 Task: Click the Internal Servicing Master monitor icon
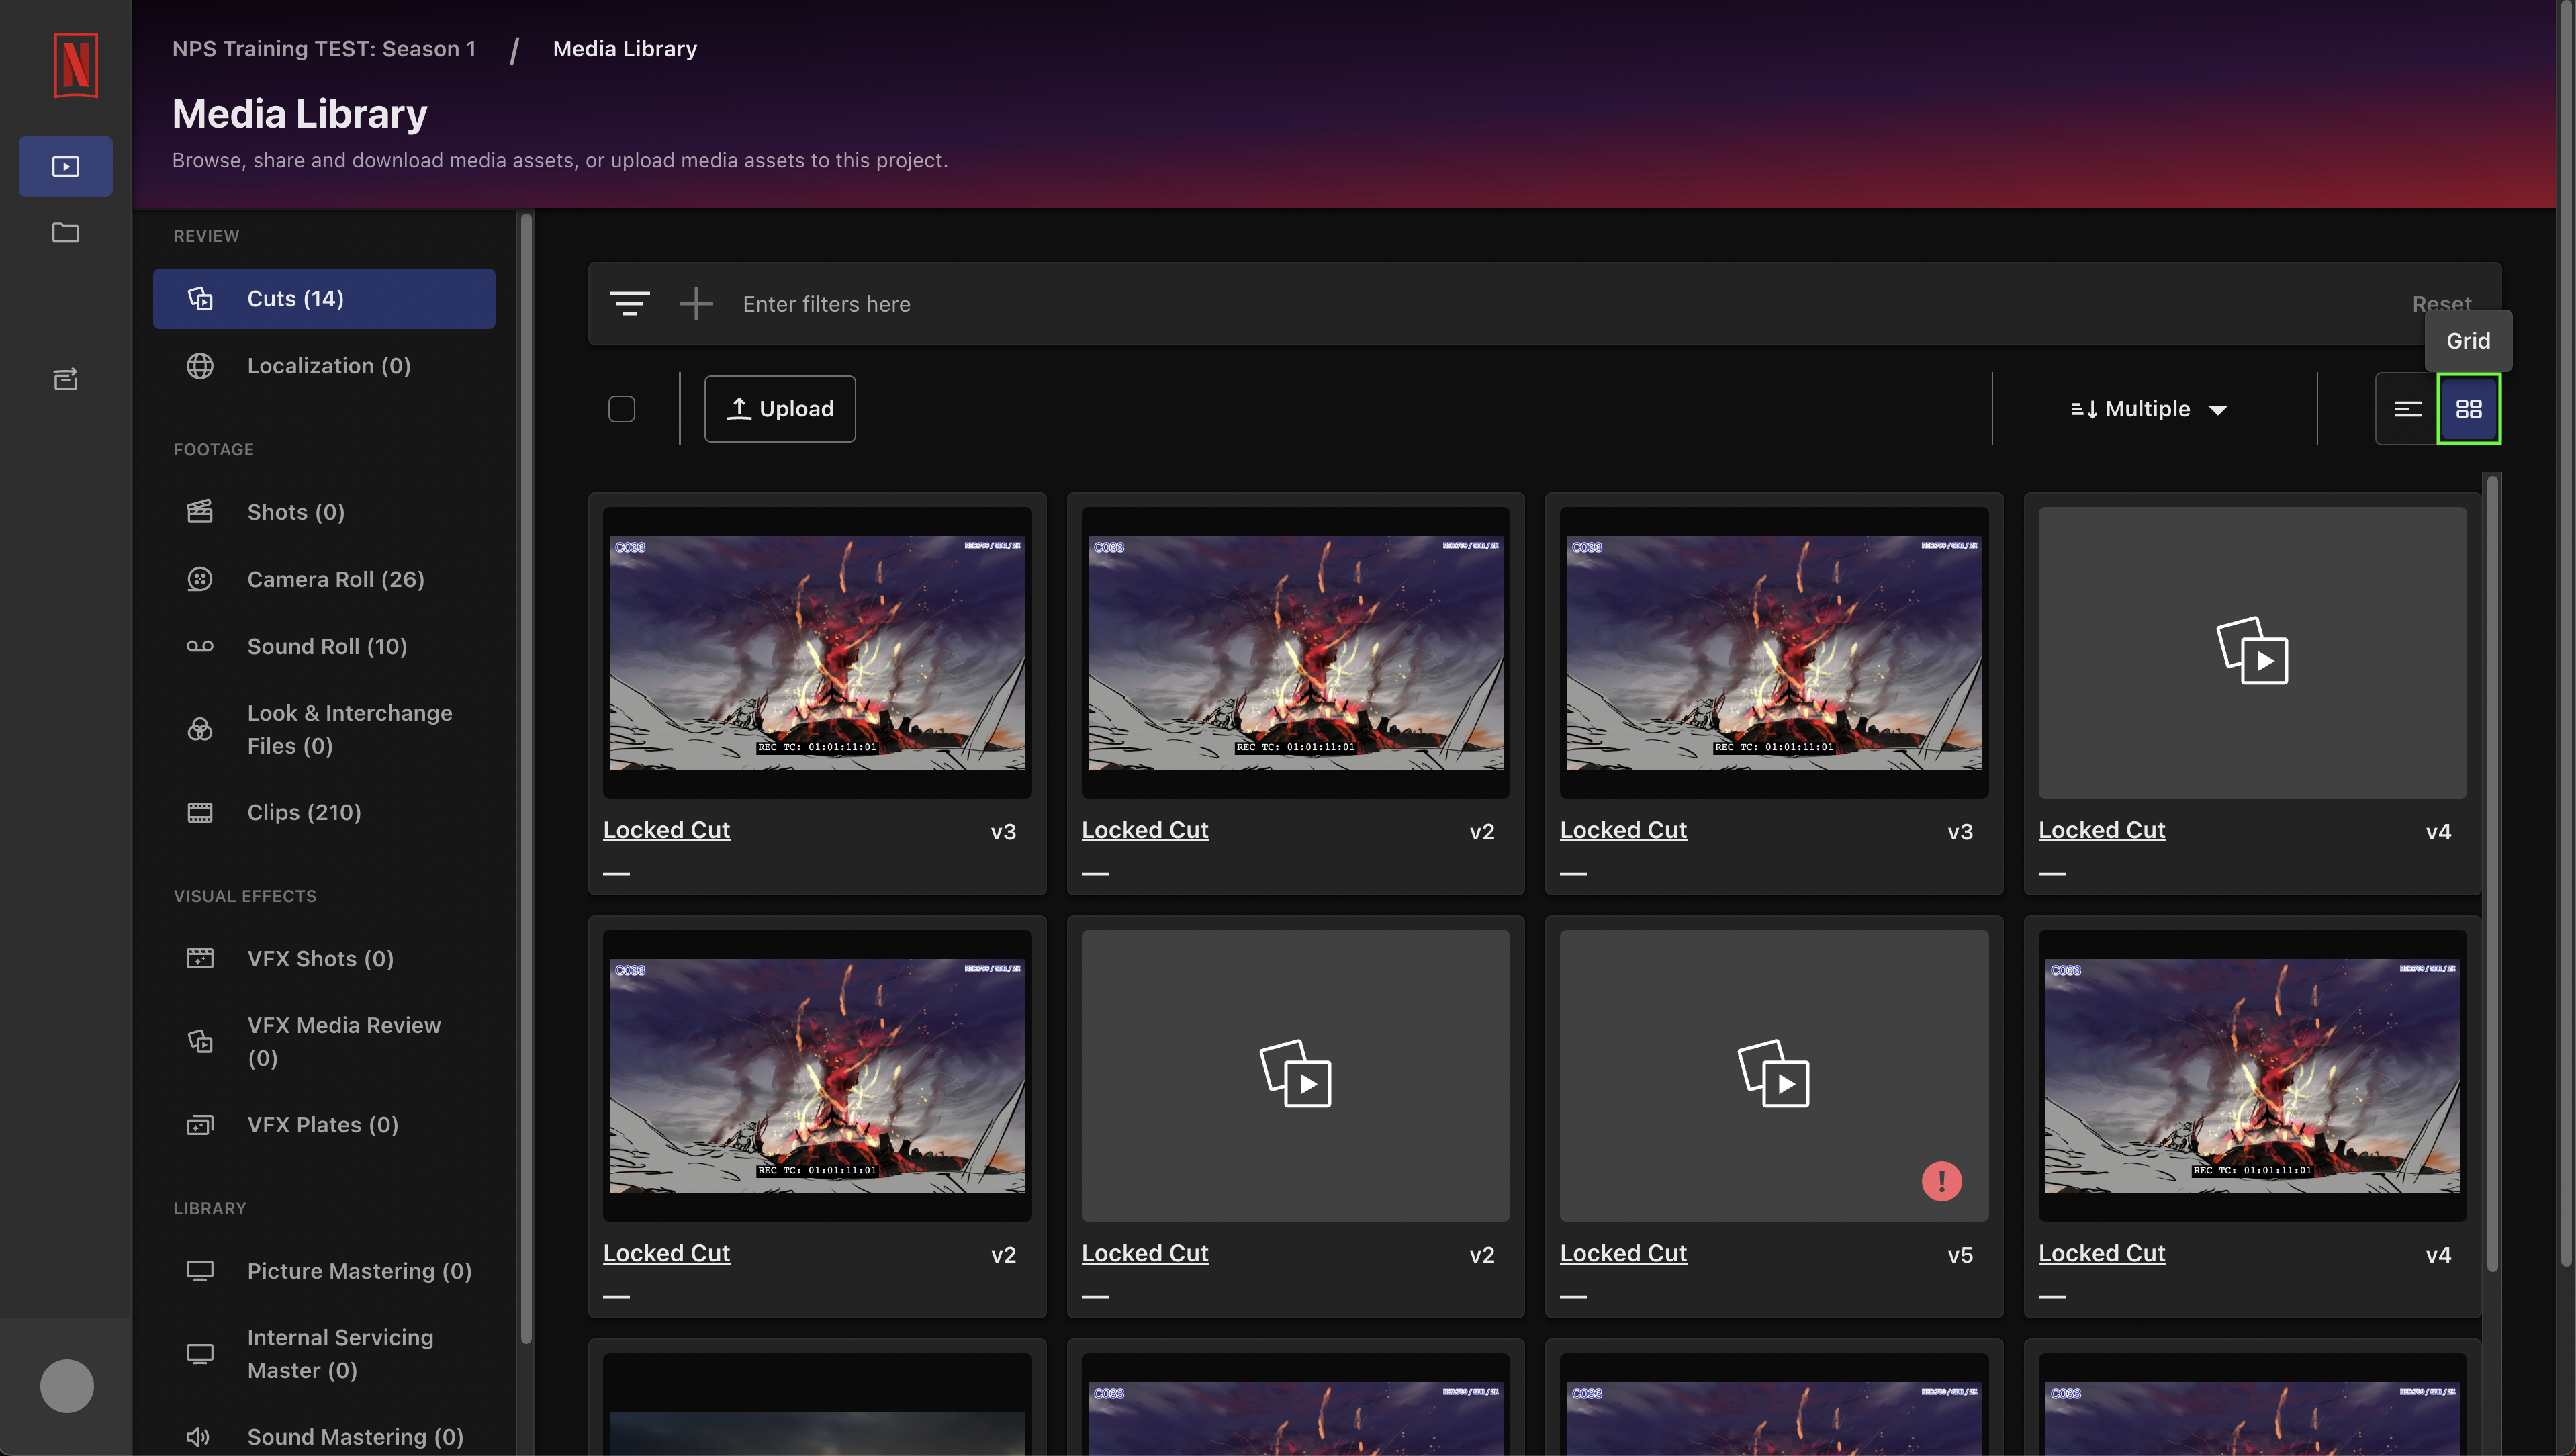point(200,1353)
